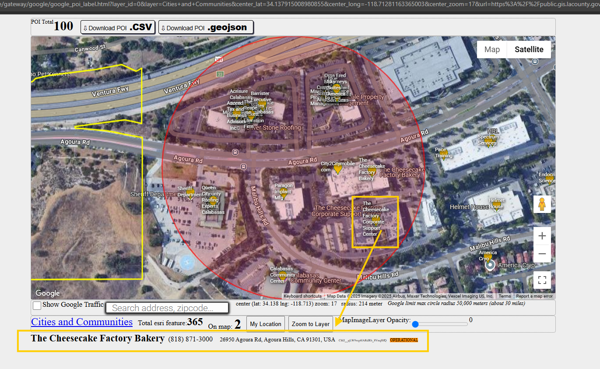Click the Zoom to Layer button
This screenshot has height=369, width=600.
(x=311, y=324)
